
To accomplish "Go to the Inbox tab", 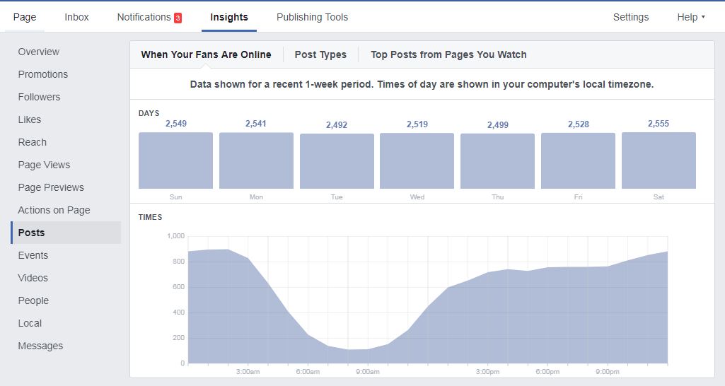I will point(76,17).
